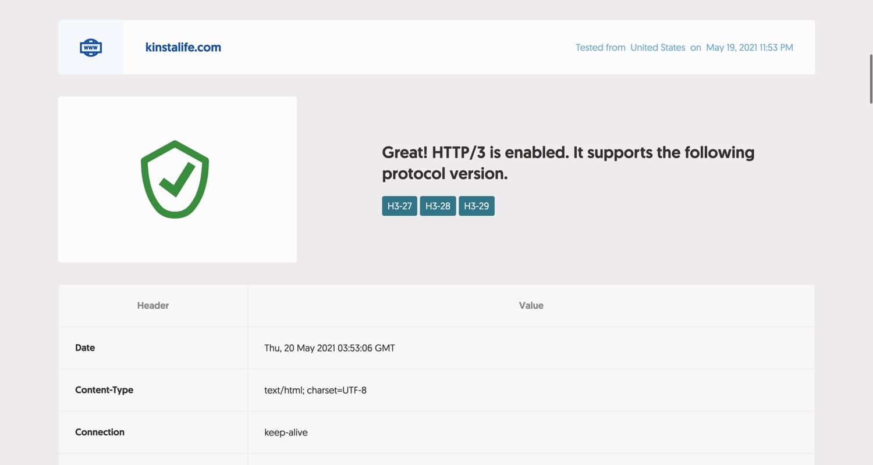Click the H3-29 protocol badge
The height and width of the screenshot is (465, 873).
click(477, 205)
